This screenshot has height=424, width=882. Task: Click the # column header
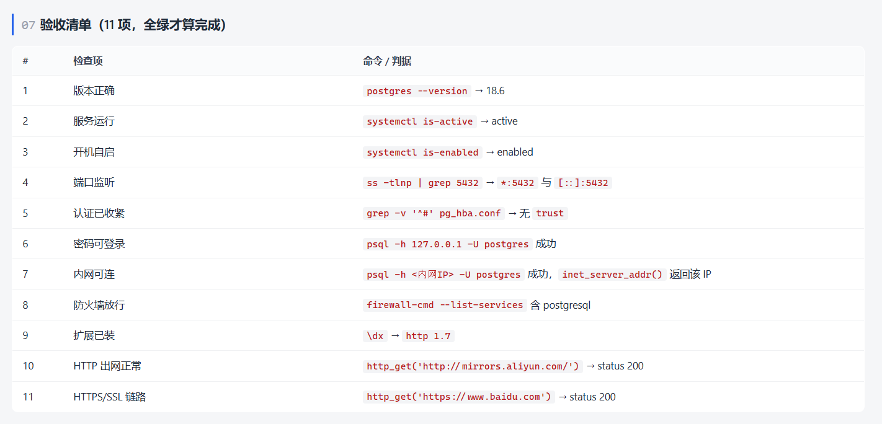[x=25, y=61]
